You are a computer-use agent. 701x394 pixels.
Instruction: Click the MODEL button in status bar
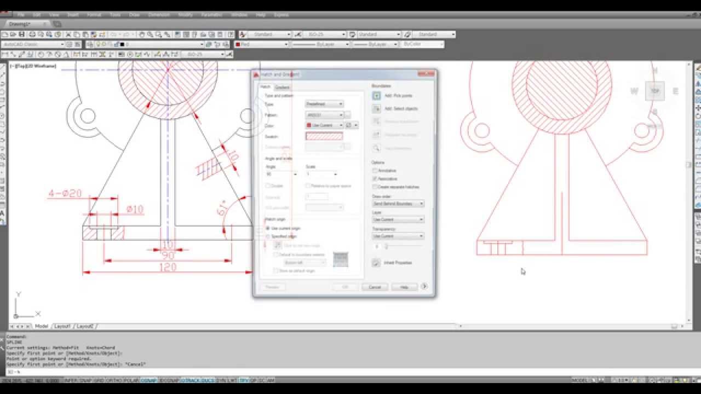pyautogui.click(x=579, y=380)
